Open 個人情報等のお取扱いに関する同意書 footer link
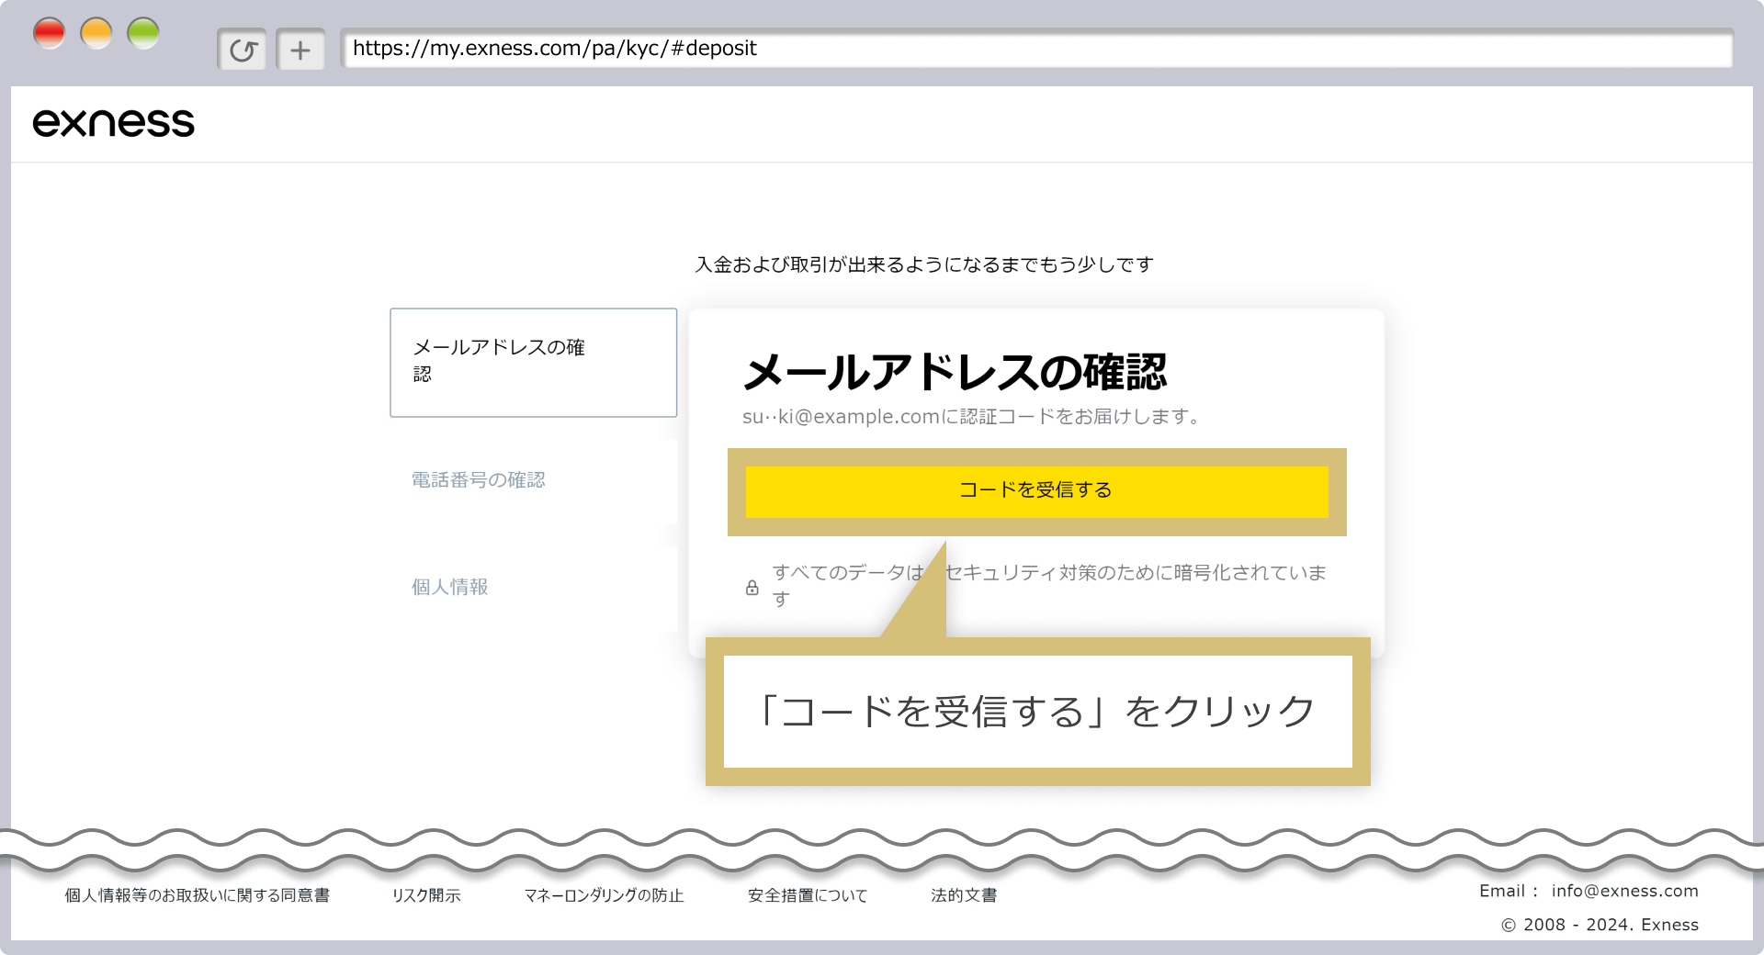Image resolution: width=1764 pixels, height=955 pixels. pos(197,895)
